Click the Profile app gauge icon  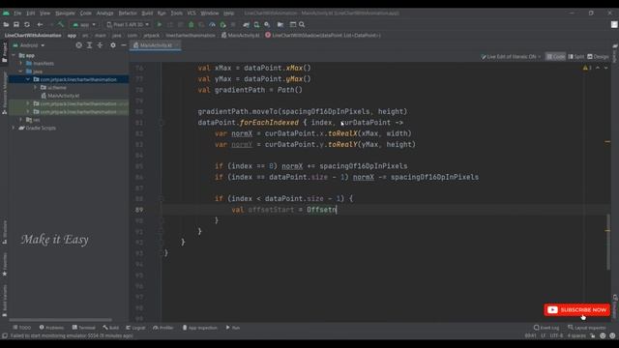click(x=212, y=24)
